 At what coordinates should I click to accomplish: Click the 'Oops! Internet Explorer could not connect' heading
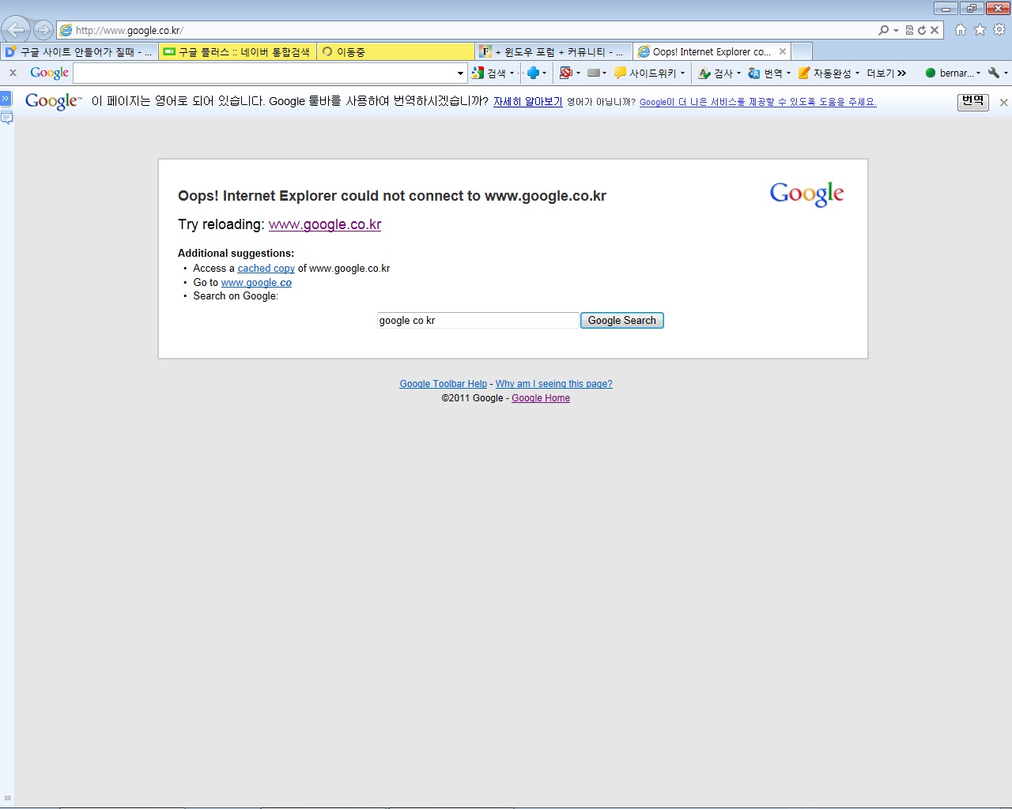pyautogui.click(x=392, y=196)
